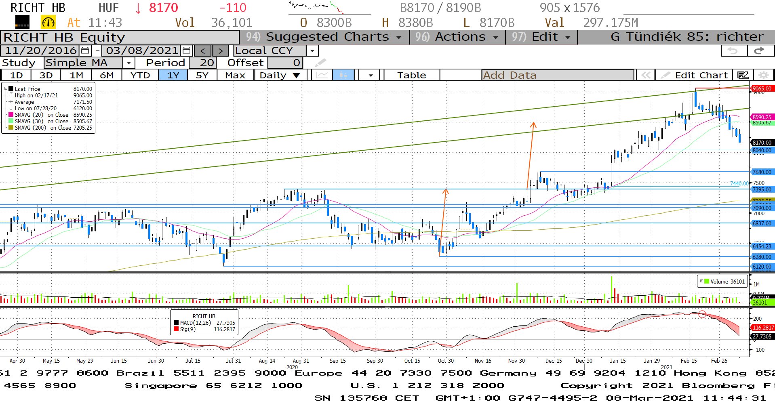Click the High on 02/17/21 legend row
The height and width of the screenshot is (414, 775).
[51, 95]
